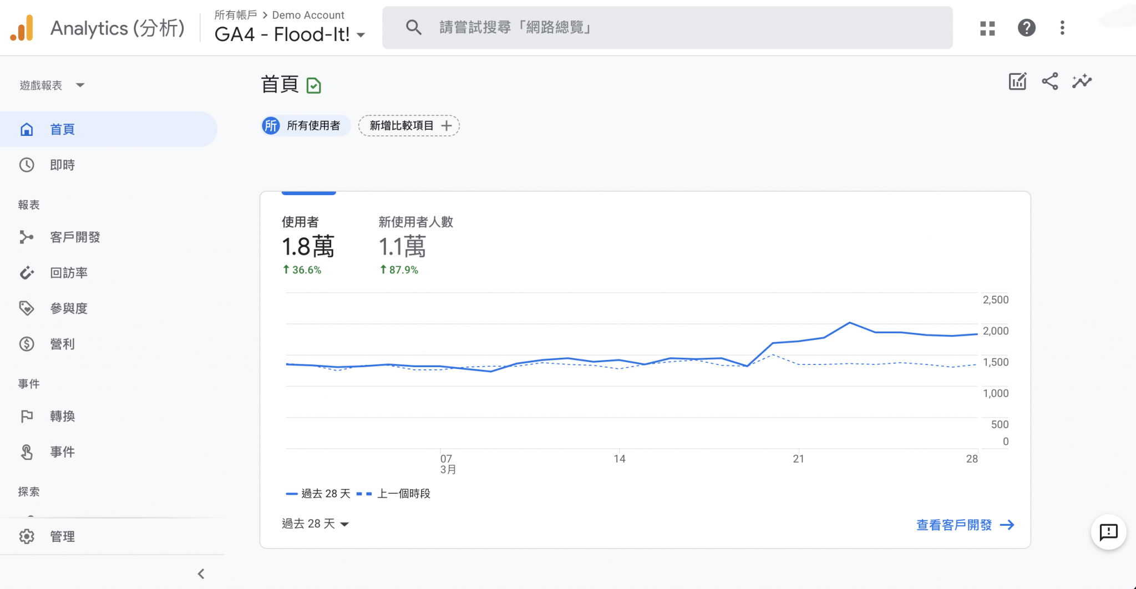Click the search field at top
Viewport: 1136px width, 589px height.
point(666,28)
